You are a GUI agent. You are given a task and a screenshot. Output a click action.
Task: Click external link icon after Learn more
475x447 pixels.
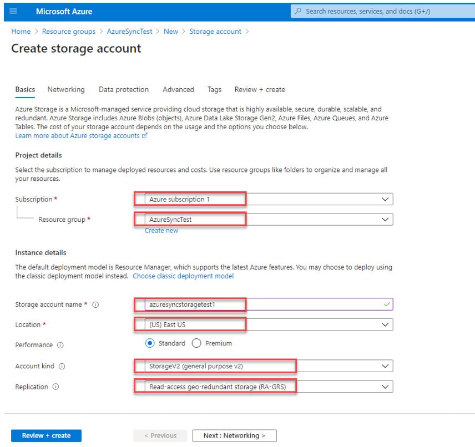[144, 136]
